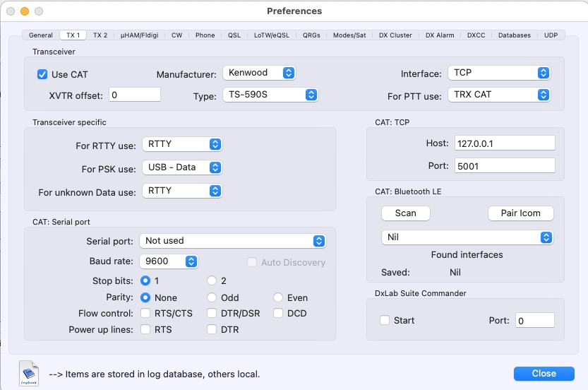
Task: Select Odd parity radio button
Action: coord(212,297)
